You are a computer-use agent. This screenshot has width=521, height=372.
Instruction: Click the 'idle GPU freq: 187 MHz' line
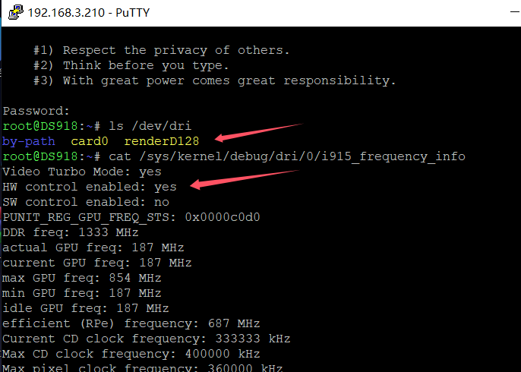click(x=86, y=308)
